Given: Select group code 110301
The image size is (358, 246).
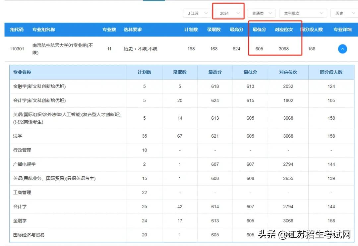Looking at the screenshot, I should [x=17, y=49].
